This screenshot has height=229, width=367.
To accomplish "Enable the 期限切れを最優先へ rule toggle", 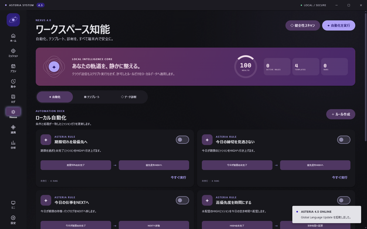I will point(182,140).
